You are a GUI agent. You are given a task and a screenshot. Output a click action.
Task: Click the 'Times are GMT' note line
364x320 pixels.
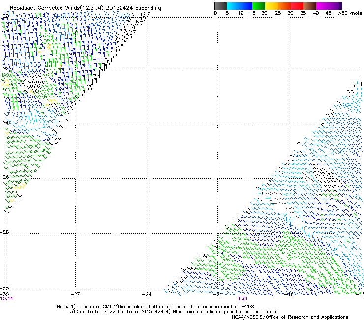coord(155,307)
